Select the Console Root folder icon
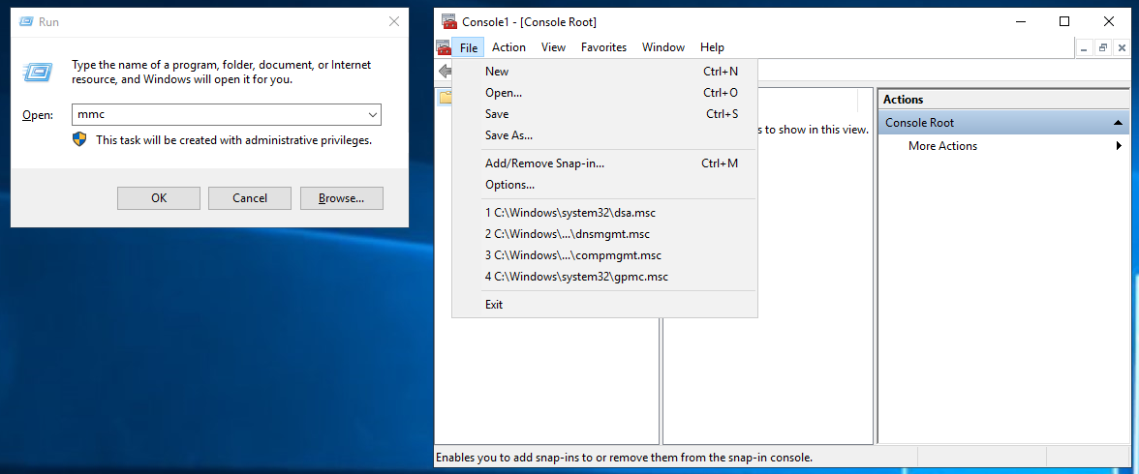This screenshot has height=474, width=1139. coord(445,98)
